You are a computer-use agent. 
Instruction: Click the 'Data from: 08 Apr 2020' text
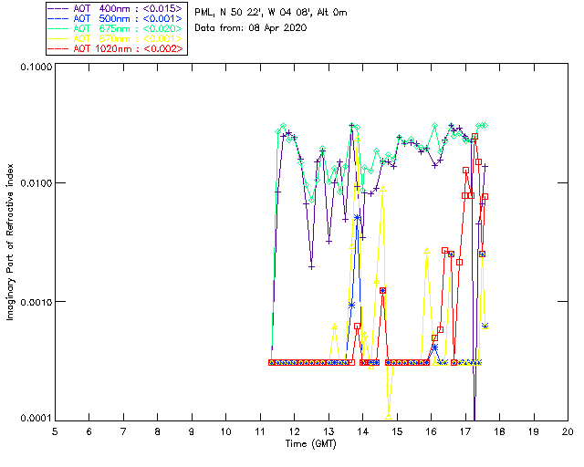point(251,28)
